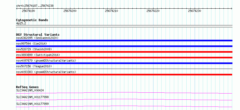Open variant nsv997544 (Coe2014) label
The height and width of the screenshot is (110, 240).
click(x=32, y=44)
